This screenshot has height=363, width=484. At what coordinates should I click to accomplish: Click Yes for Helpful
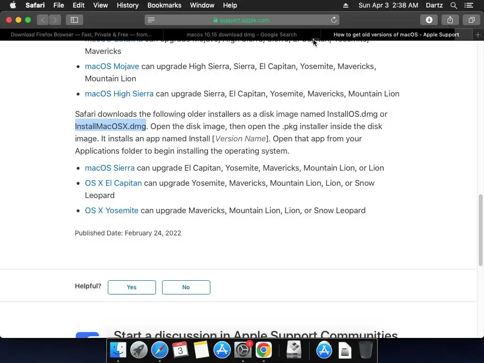[x=132, y=287]
